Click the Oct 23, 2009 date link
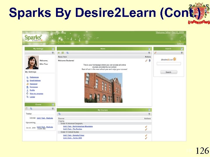This screenshot has width=210, height=157. point(178,33)
